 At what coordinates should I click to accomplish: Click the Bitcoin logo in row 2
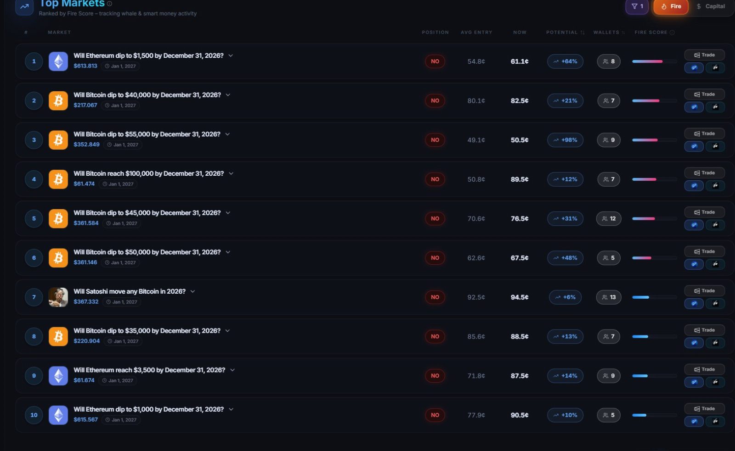tap(58, 100)
